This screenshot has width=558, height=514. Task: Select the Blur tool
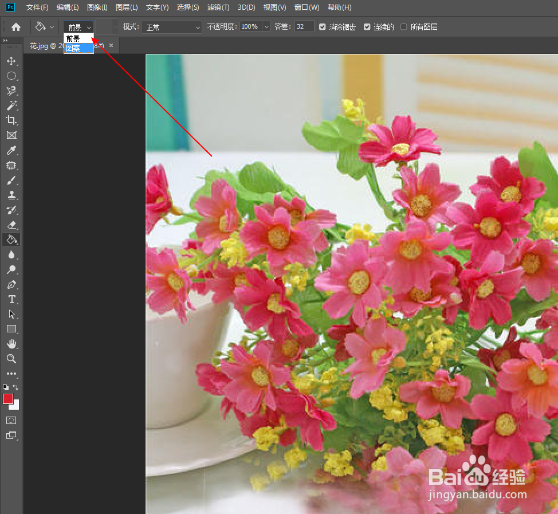pos(11,255)
